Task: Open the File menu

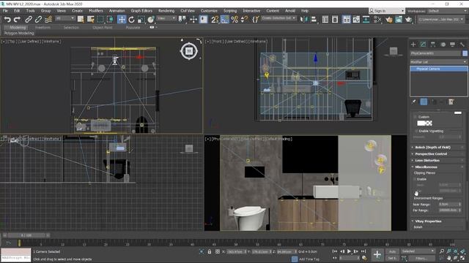Action: [5, 11]
